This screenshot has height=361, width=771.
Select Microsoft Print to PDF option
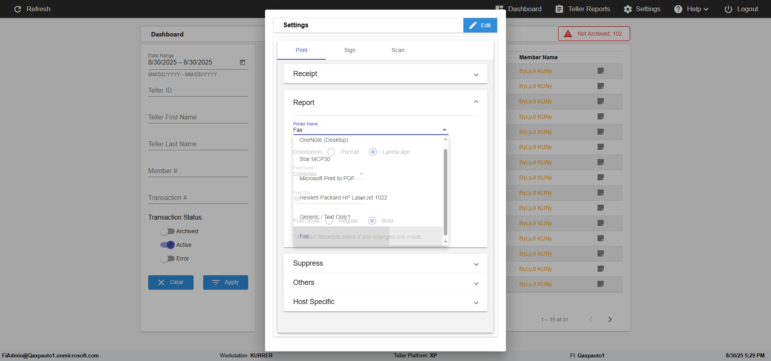click(x=368, y=178)
